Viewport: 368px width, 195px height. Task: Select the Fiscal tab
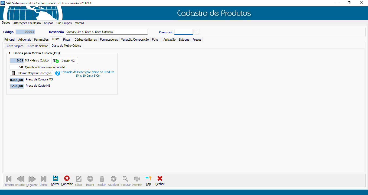coord(67,40)
